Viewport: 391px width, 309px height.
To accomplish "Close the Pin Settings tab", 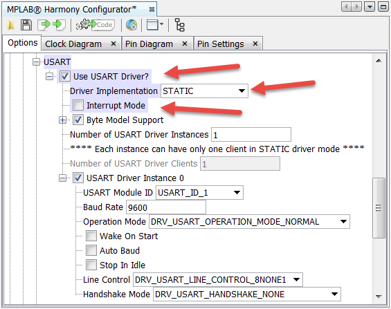I will tap(255, 44).
